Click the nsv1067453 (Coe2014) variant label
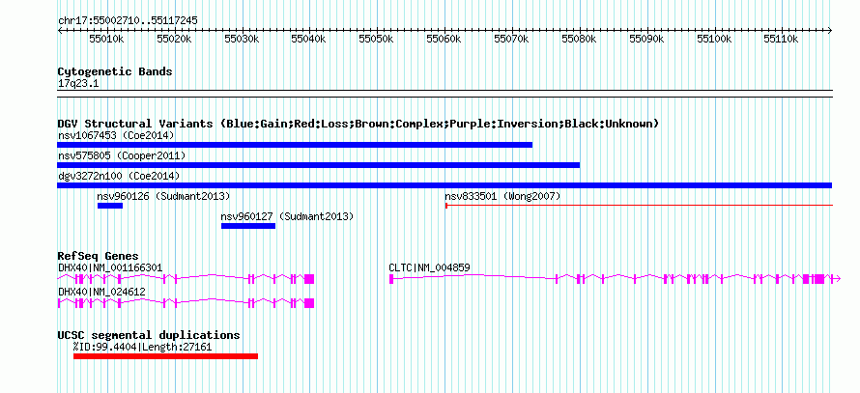This screenshot has width=860, height=393. pyautogui.click(x=116, y=135)
